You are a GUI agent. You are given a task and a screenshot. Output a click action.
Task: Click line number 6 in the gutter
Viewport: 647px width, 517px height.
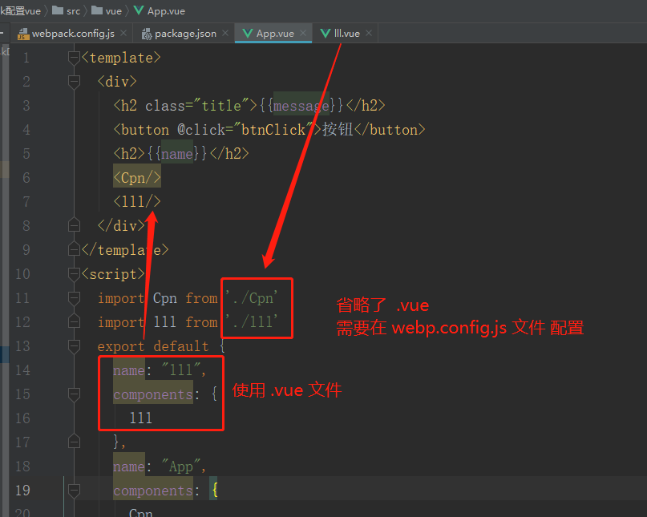(26, 178)
